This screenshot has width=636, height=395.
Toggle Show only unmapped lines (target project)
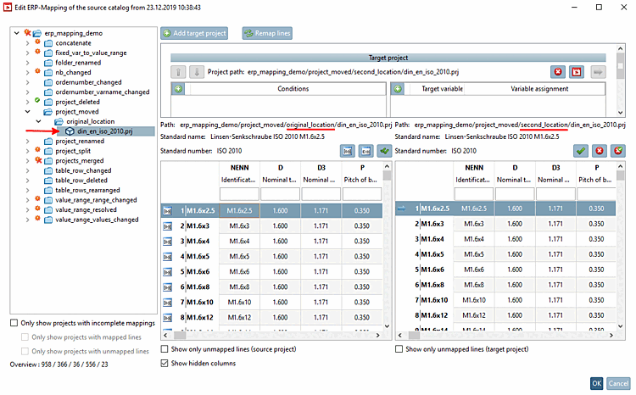pyautogui.click(x=400, y=348)
